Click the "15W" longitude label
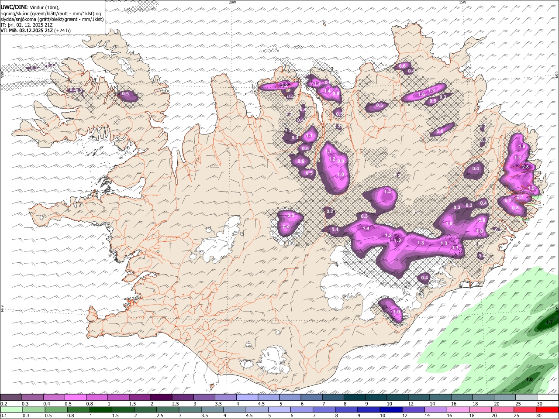Image resolution: width=559 pixels, height=419 pixels. [x=462, y=2]
